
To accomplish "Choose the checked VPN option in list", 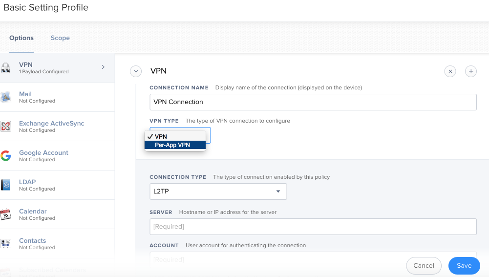I will [175, 137].
